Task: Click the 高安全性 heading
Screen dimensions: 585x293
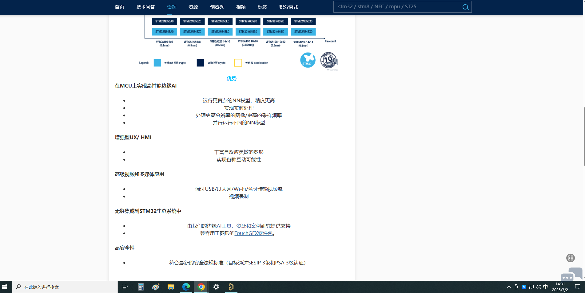Action: 125,248
